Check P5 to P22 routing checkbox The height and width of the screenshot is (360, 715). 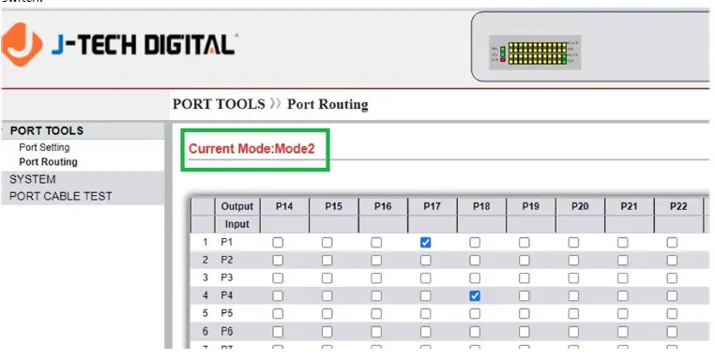[x=672, y=313]
